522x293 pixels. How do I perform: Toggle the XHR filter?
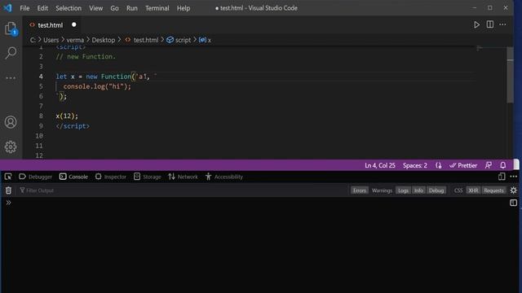[473, 190]
